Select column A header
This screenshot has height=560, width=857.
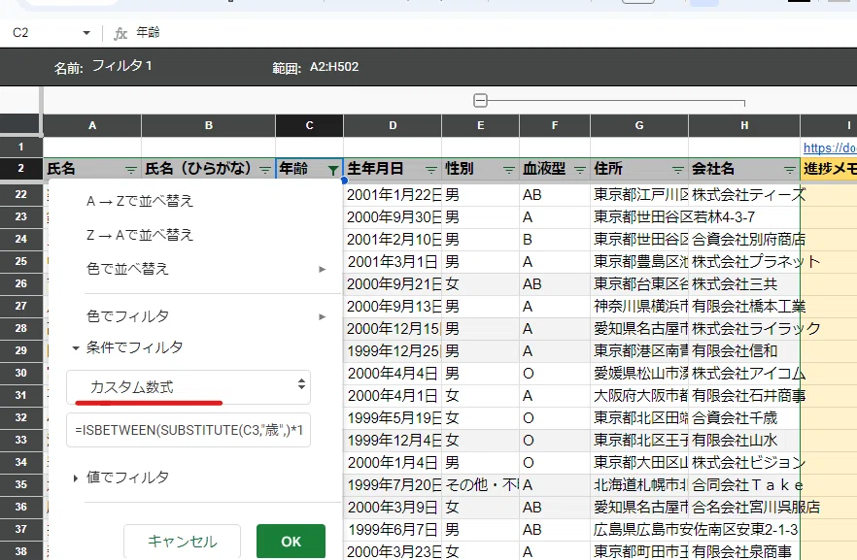(x=92, y=125)
